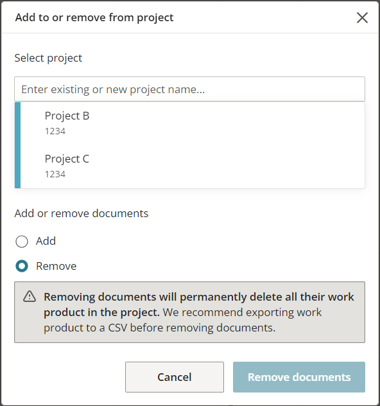Choose Project C from the suggestion list

pyautogui.click(x=193, y=166)
